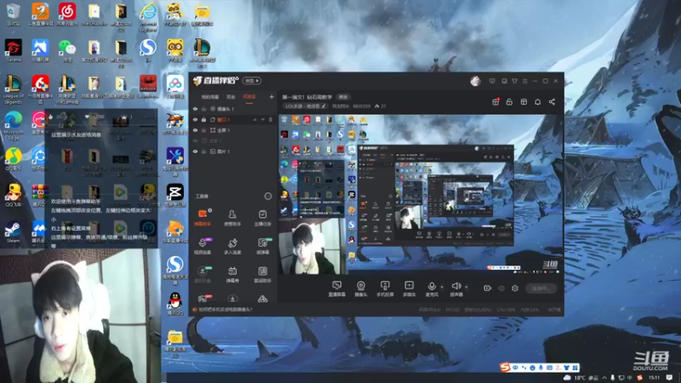Show hidden system tray icons
The image size is (681, 383).
604,378
